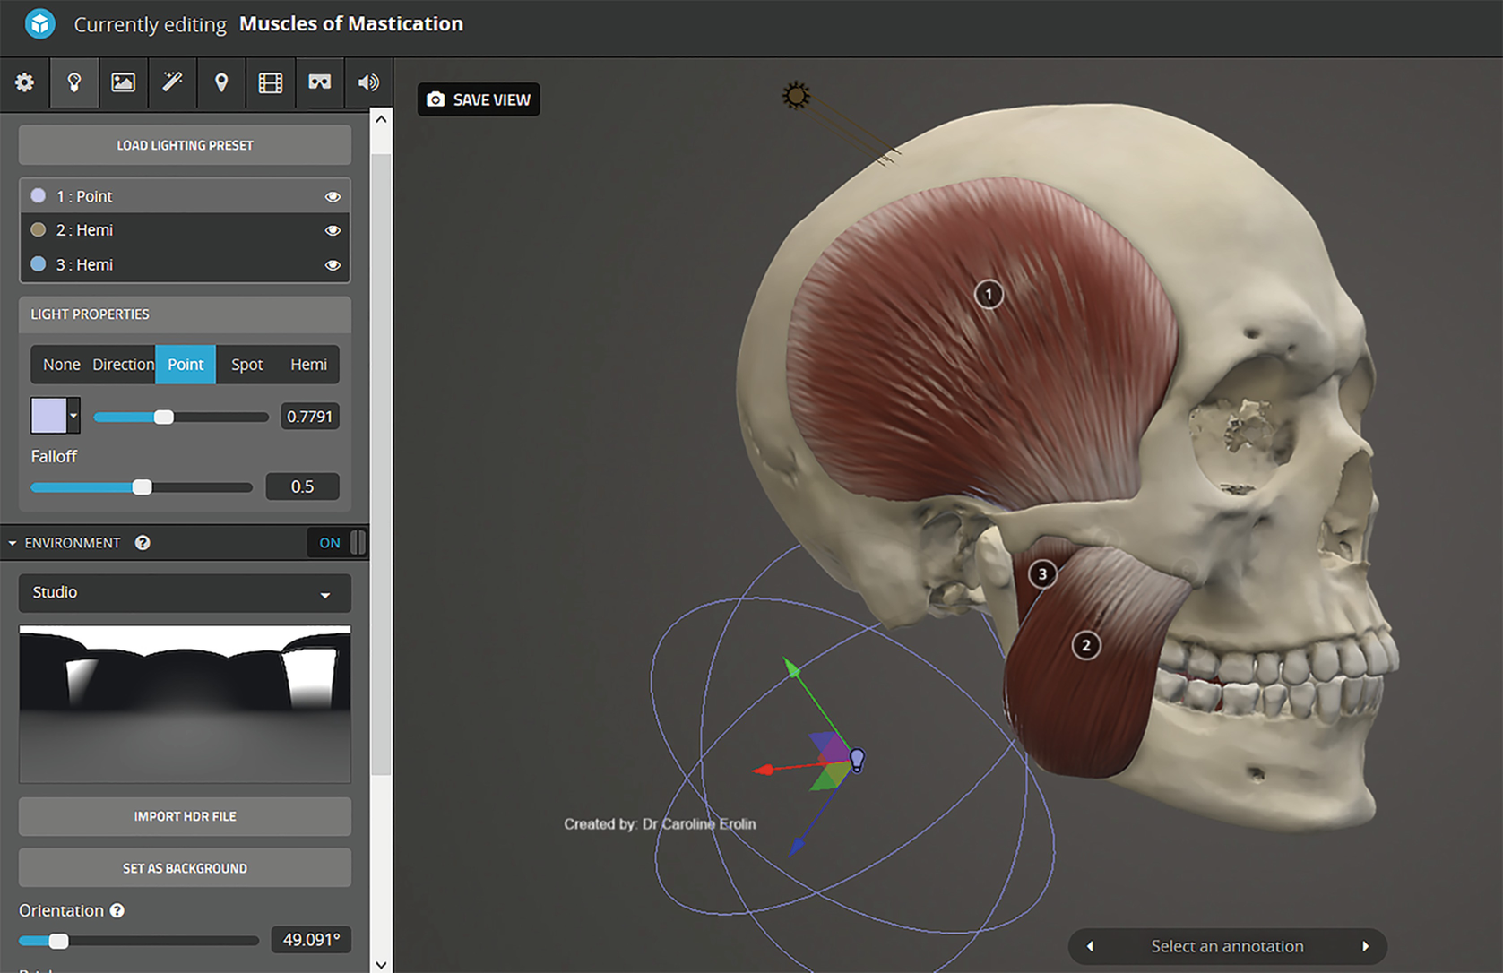Open the post-processing filters wand tab

click(172, 82)
